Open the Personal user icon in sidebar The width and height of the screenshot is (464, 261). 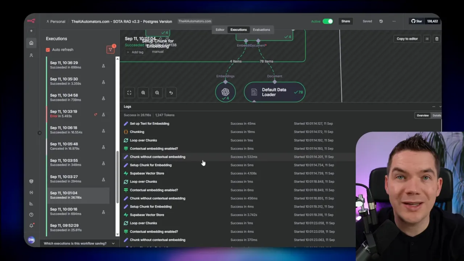[31, 55]
